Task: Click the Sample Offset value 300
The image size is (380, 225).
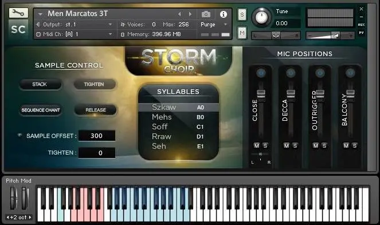Action: pos(97,136)
